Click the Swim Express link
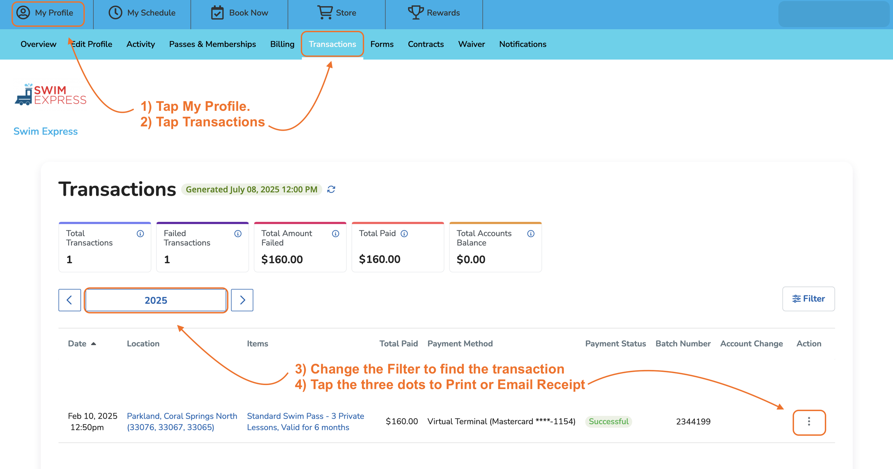This screenshot has width=893, height=469. point(45,131)
